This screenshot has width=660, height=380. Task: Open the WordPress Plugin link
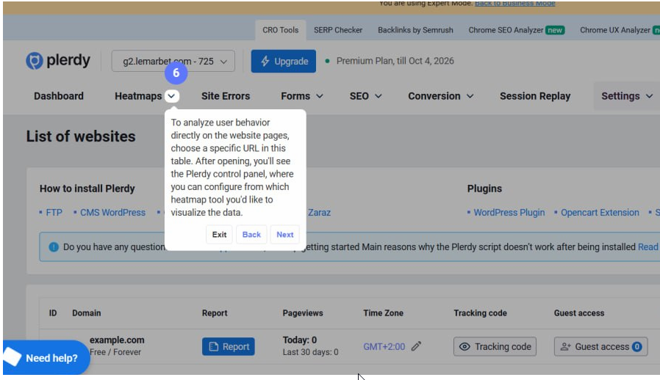pos(509,213)
